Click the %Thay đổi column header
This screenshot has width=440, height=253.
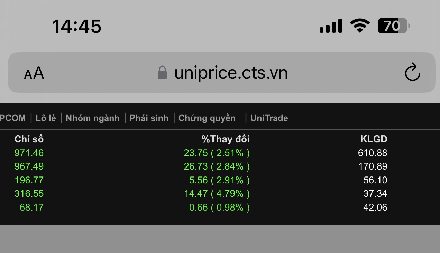click(x=226, y=139)
